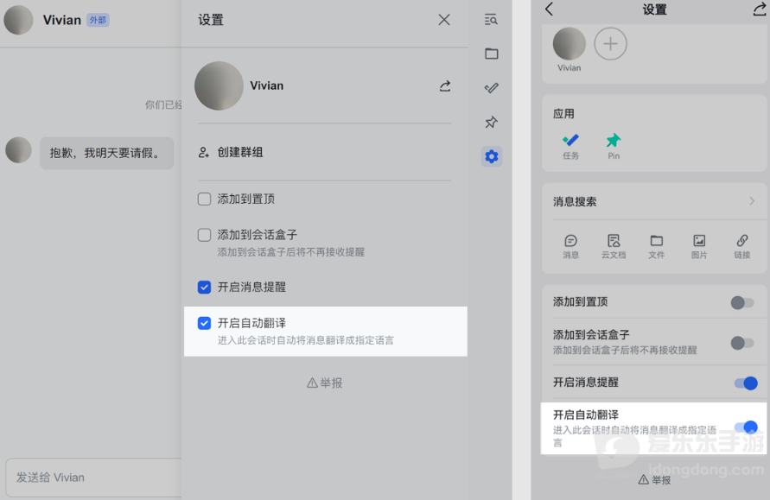Go back from mobile settings screen
Viewport: 770px width, 500px height.
549,9
